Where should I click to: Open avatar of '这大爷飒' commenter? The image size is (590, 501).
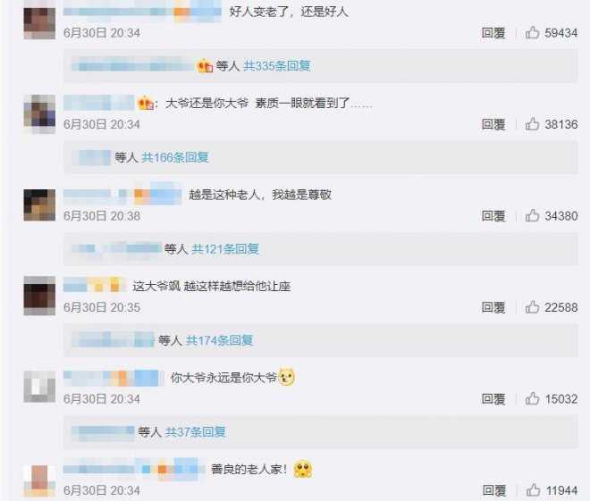tap(39, 296)
